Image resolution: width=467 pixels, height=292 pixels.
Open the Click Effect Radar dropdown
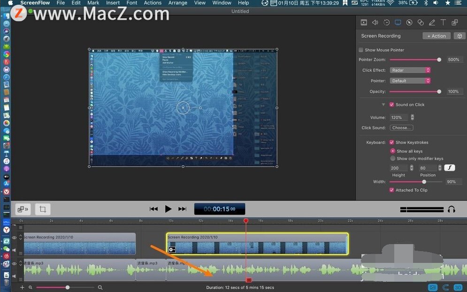410,70
